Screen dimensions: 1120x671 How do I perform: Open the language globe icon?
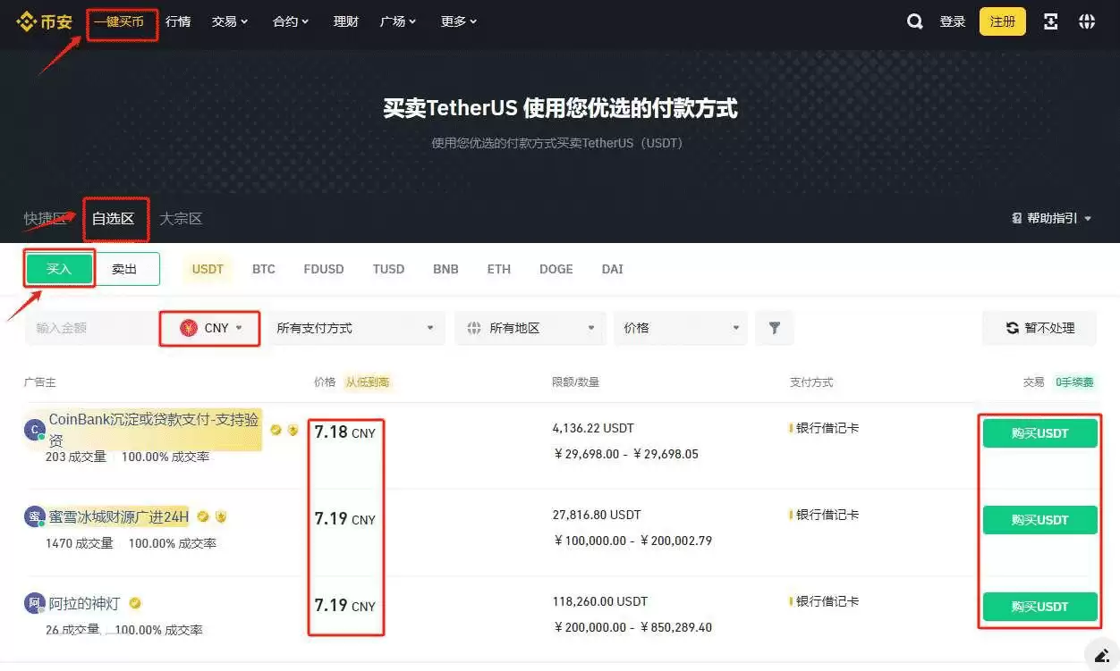pyautogui.click(x=1087, y=21)
